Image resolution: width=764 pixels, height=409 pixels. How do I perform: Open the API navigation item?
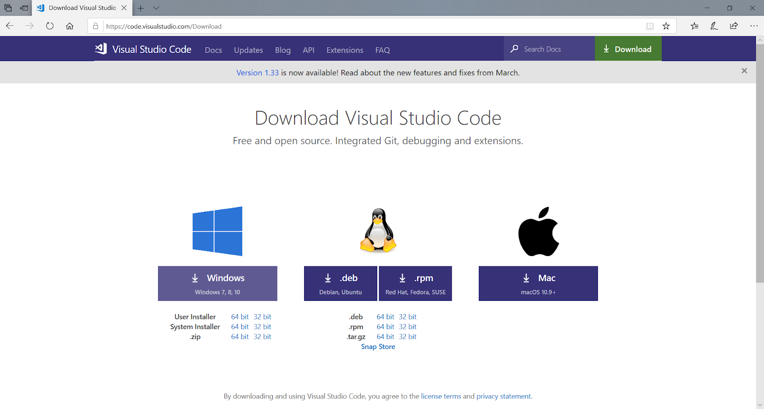pos(308,50)
